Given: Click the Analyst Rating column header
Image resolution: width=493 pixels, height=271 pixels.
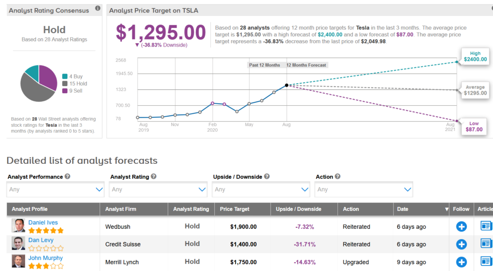Looking at the screenshot, I should [191, 209].
